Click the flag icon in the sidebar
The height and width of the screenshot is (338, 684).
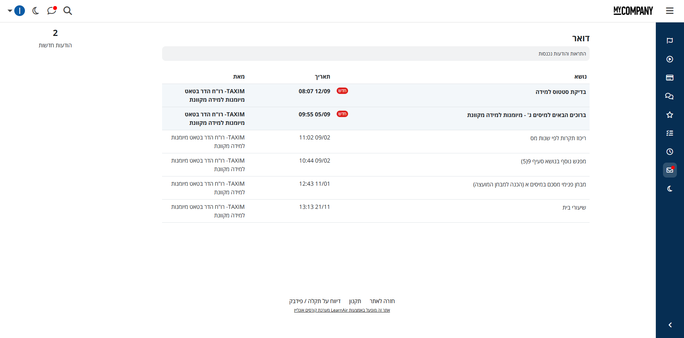(669, 41)
